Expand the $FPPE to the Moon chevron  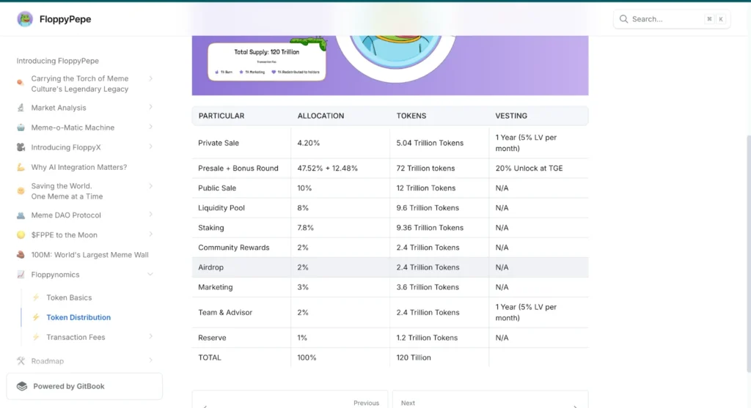(150, 234)
